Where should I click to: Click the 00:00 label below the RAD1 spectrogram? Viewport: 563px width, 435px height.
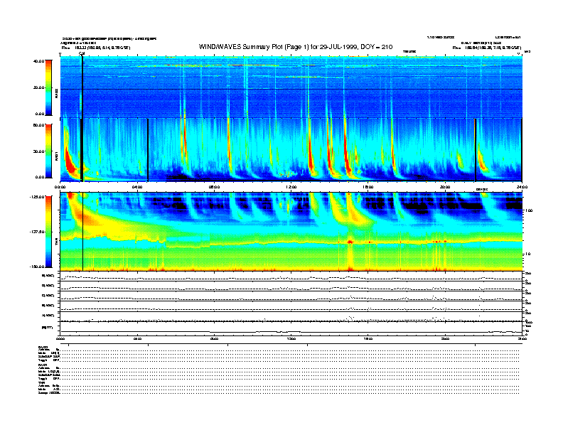60,187
